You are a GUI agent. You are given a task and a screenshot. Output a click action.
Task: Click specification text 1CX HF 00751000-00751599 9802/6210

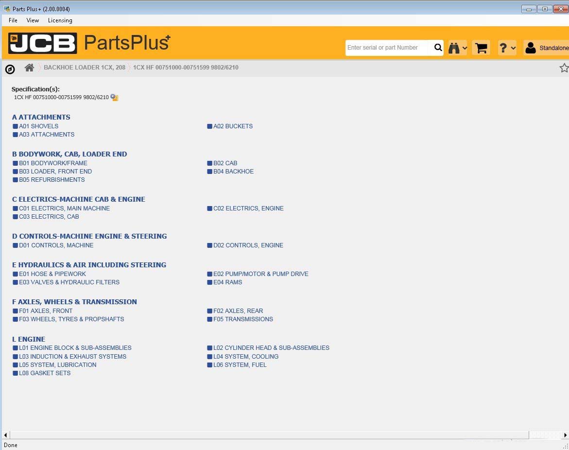(61, 98)
